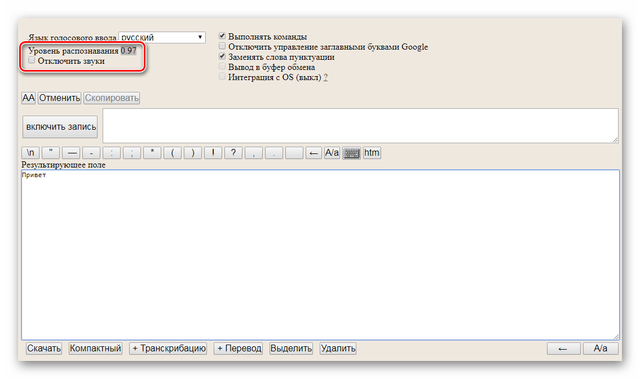Toggle Заменять слова пунктуации checkbox

222,56
